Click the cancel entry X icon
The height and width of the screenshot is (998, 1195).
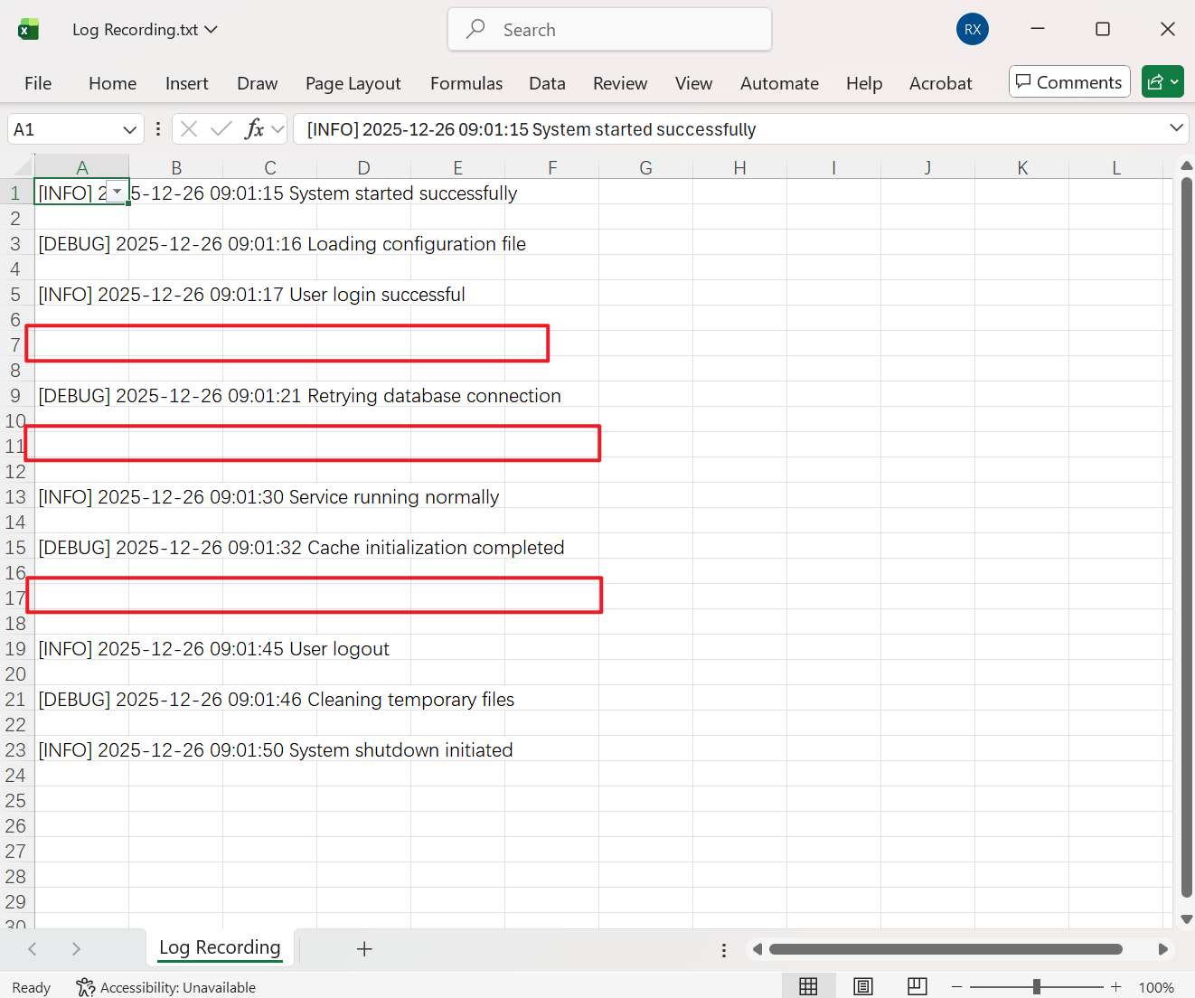(x=189, y=129)
